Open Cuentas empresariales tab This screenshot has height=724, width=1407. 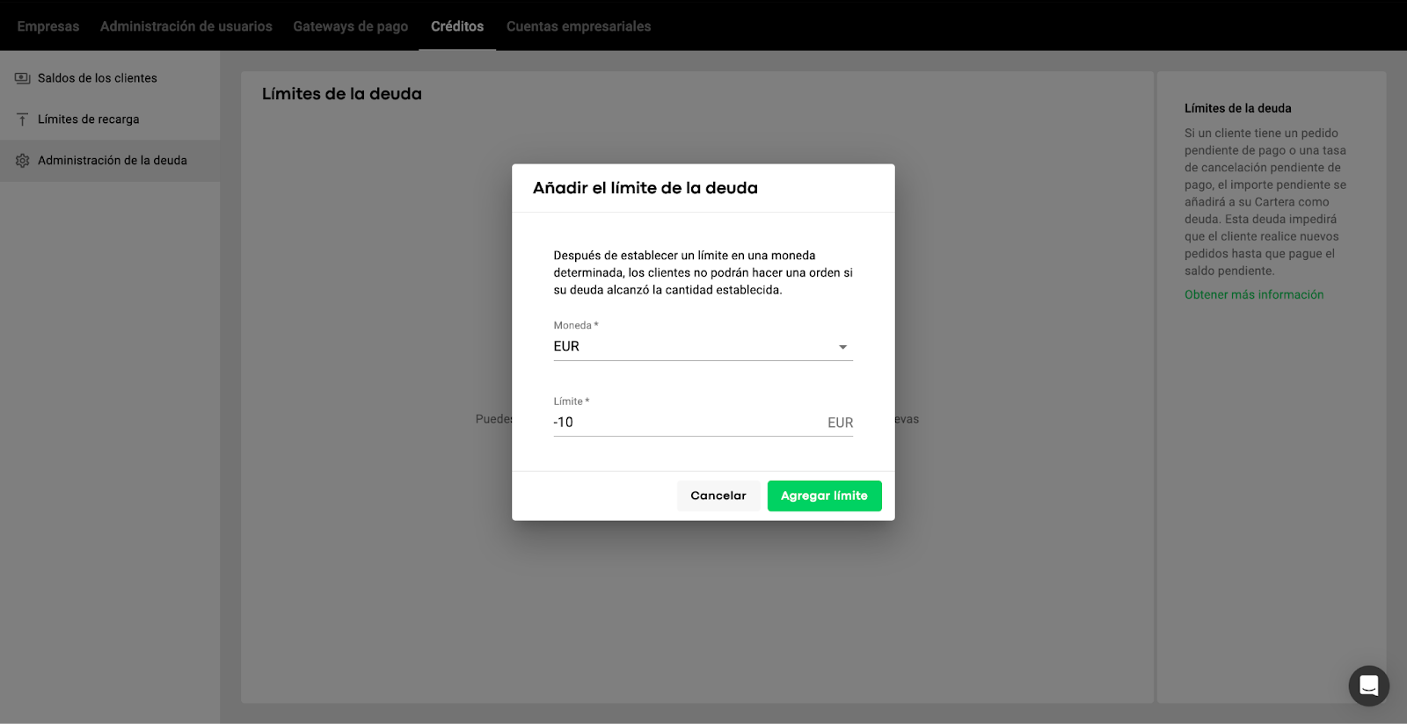579,26
